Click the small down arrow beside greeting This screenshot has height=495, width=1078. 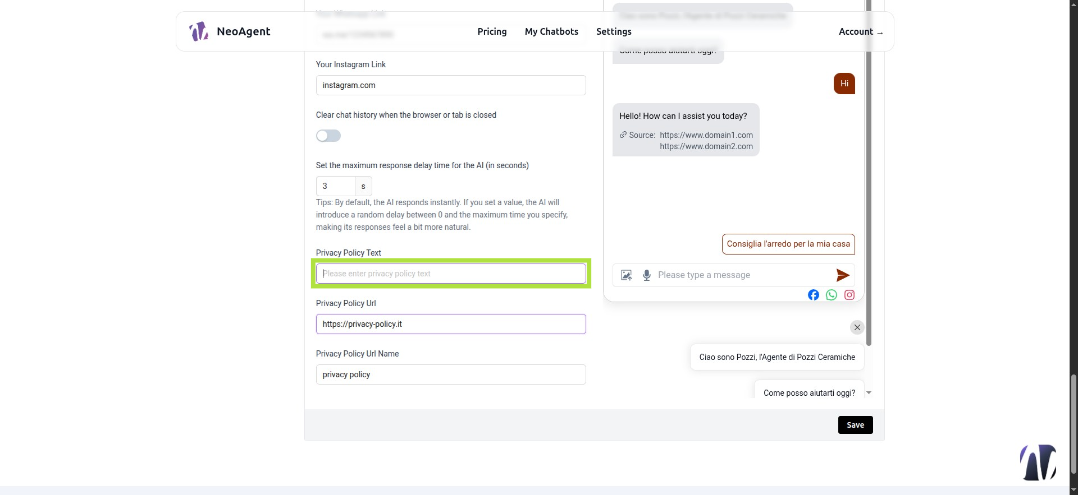[869, 392]
